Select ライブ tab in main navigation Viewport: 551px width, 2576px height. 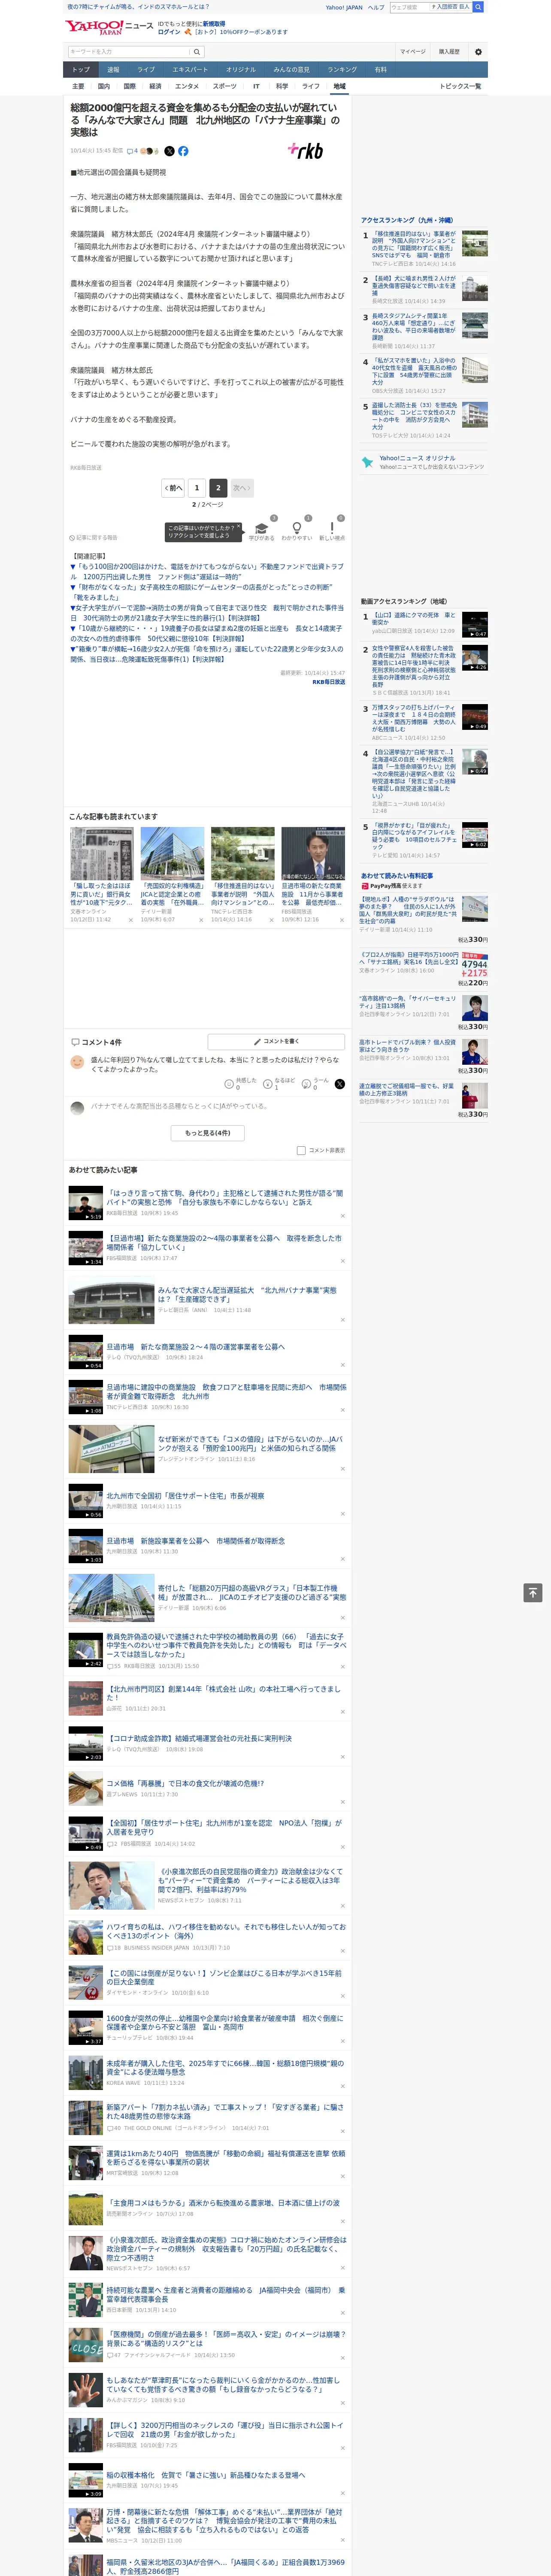click(x=146, y=70)
